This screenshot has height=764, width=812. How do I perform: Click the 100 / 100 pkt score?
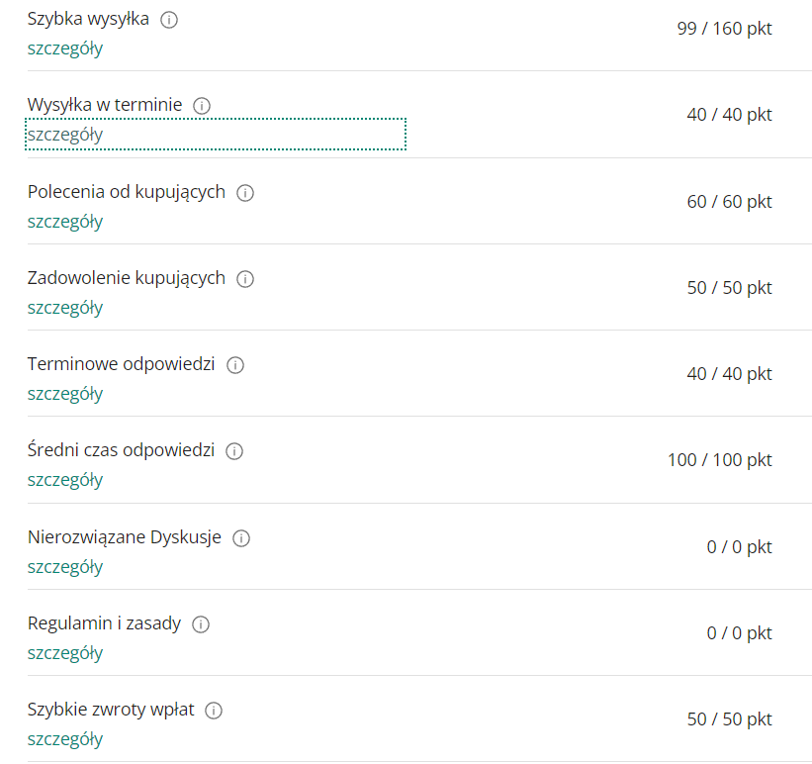coord(720,460)
